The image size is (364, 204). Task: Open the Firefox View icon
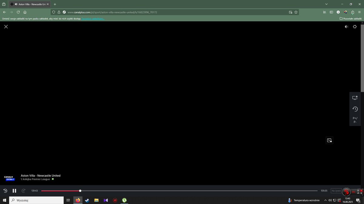[x=4, y=4]
